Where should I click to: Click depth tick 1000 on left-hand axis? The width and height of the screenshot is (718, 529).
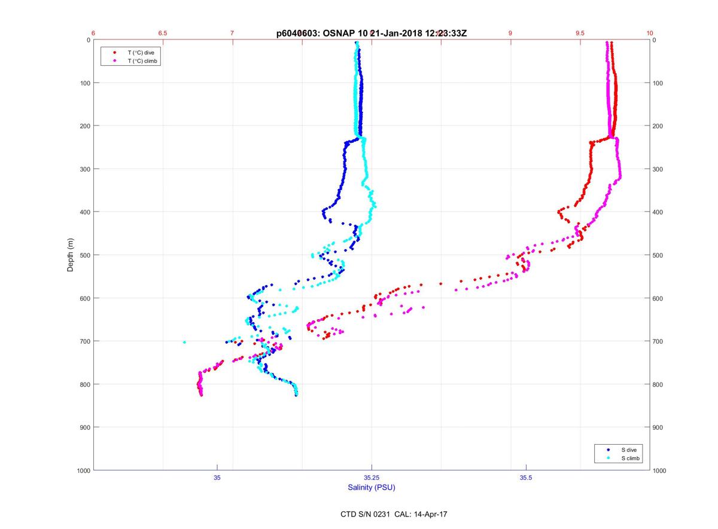(x=83, y=470)
